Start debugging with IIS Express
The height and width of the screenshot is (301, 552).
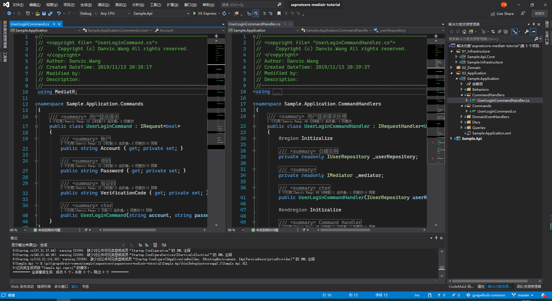pyautogui.click(x=205, y=13)
